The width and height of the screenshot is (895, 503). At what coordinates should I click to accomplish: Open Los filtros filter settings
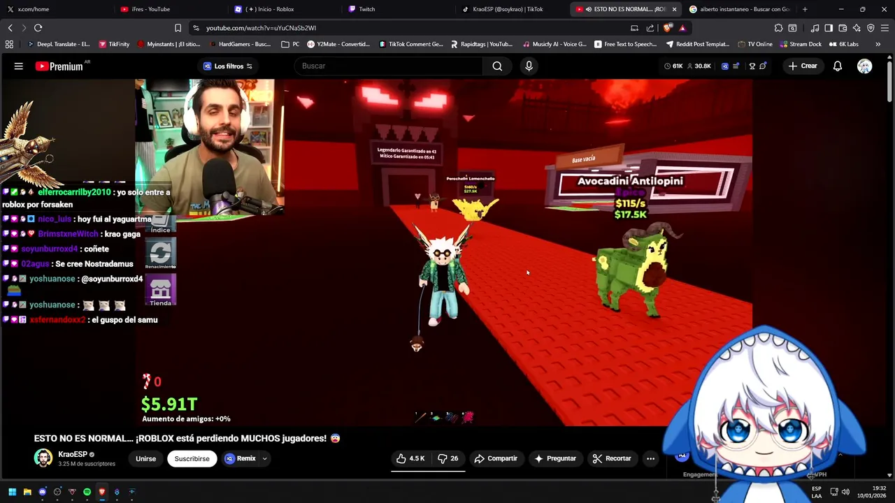pos(228,66)
